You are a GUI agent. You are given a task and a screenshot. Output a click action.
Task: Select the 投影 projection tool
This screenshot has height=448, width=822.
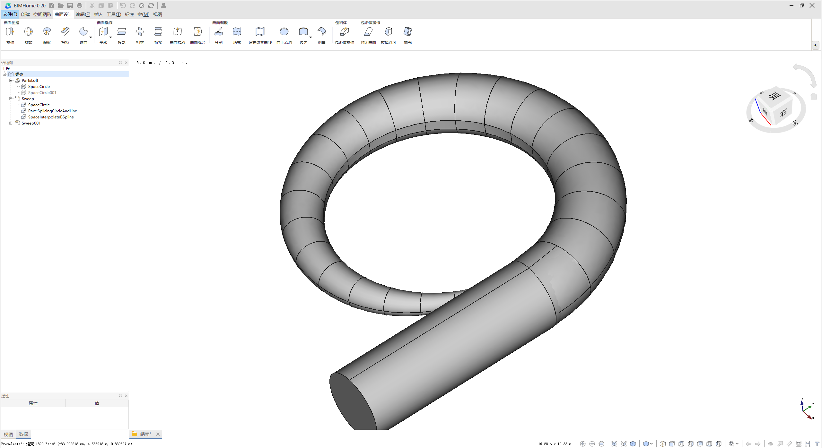pos(122,35)
